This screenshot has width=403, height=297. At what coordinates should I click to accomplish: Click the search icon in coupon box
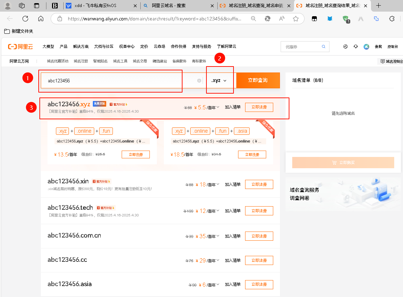point(324,46)
